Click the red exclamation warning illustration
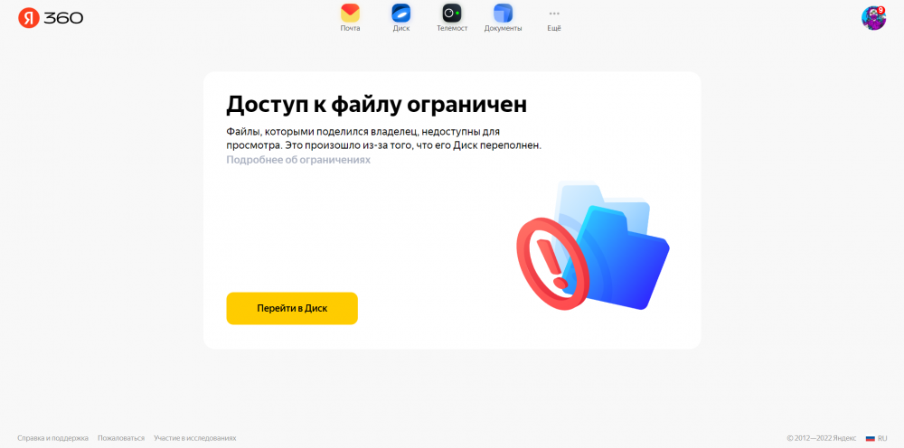 coord(552,263)
